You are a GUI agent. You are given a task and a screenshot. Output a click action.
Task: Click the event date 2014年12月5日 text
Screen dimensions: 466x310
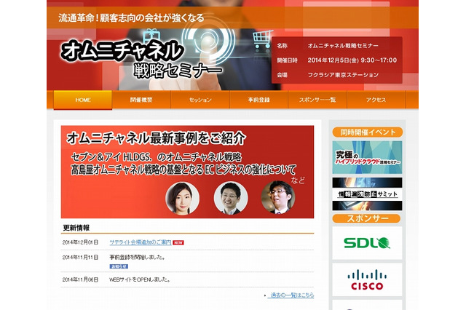(x=352, y=60)
